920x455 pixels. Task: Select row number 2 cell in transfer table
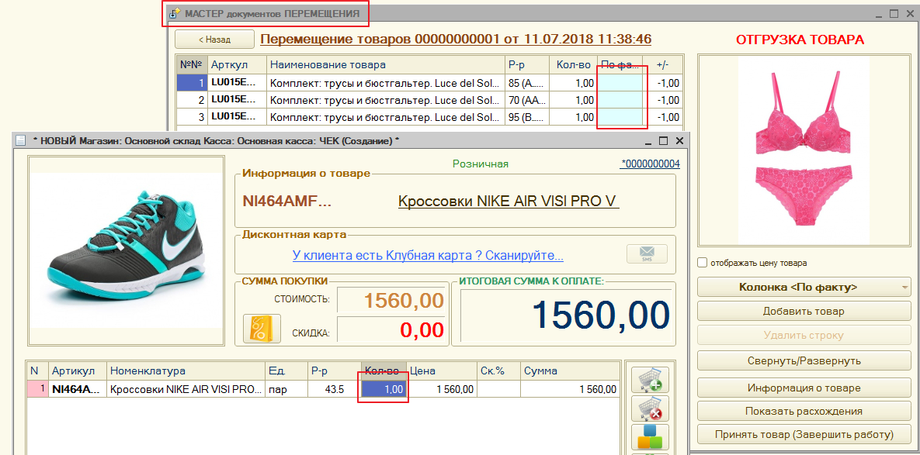[192, 100]
